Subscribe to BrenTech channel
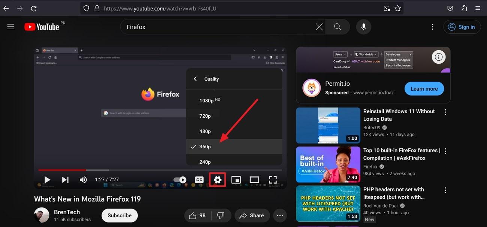 (x=120, y=215)
